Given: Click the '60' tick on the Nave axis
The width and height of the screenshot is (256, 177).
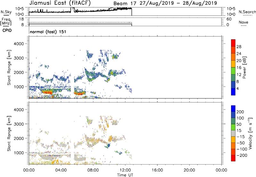Looking at the screenshot, I should tap(229, 19).
